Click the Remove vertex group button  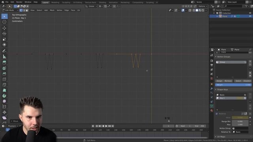(x=228, y=81)
